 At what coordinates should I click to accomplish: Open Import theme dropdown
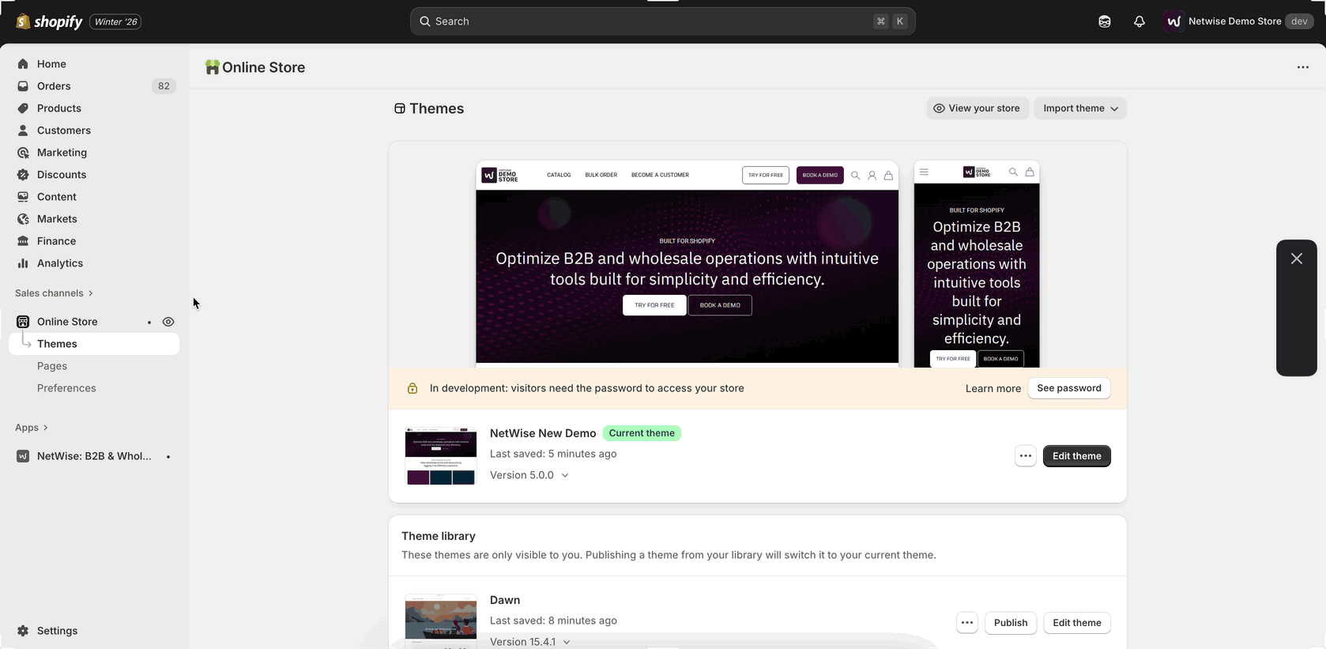[x=1080, y=108]
